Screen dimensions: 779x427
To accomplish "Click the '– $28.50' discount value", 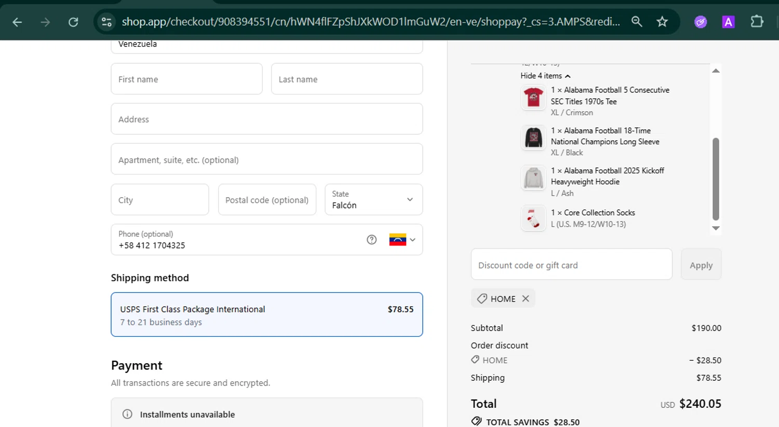I will click(705, 360).
